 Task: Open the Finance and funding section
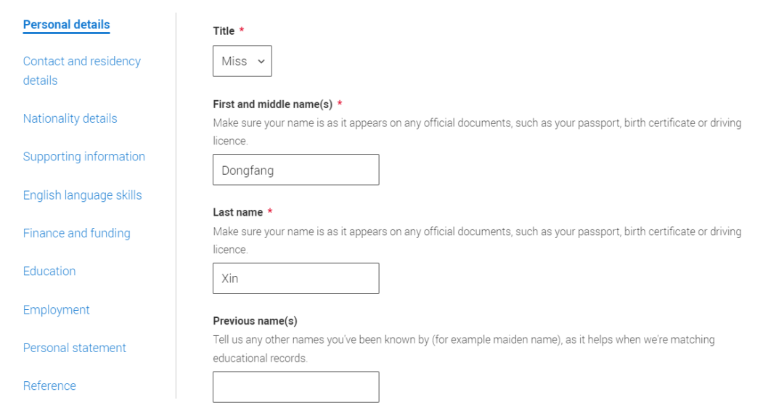(x=76, y=233)
